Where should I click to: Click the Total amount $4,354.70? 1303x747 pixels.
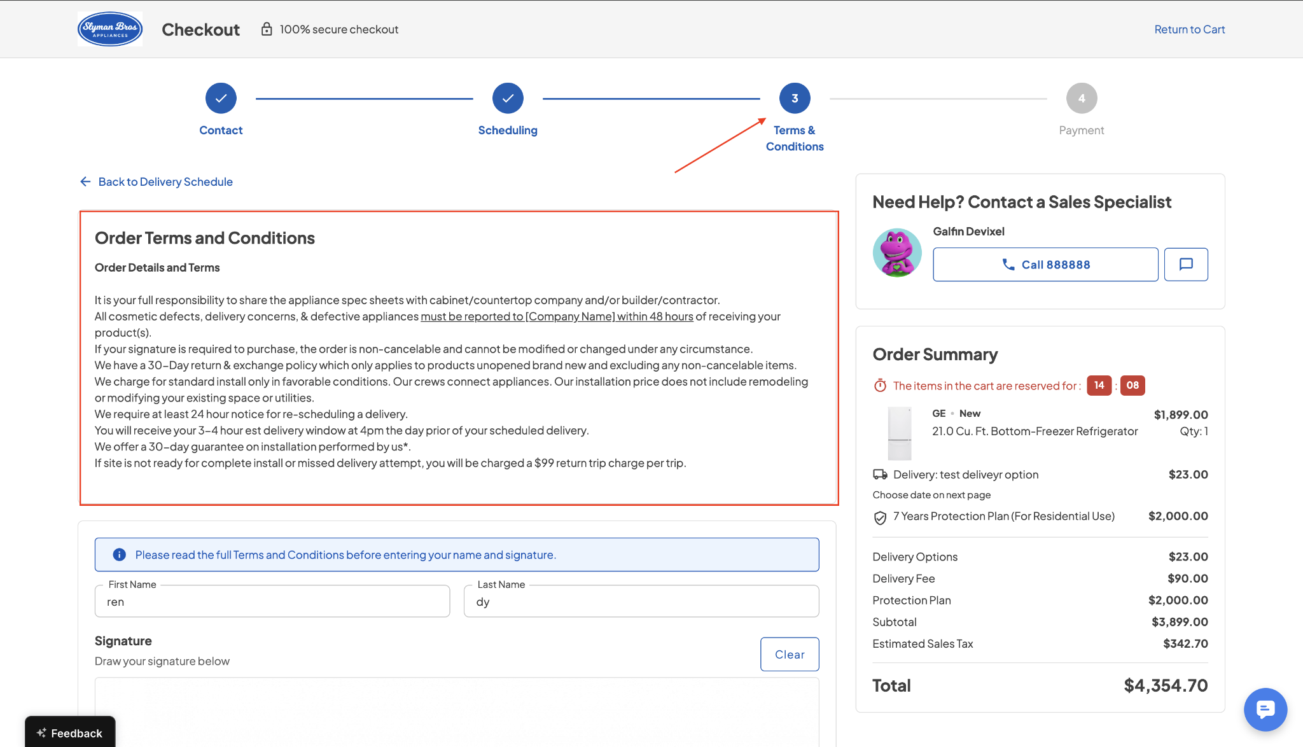click(x=1166, y=685)
